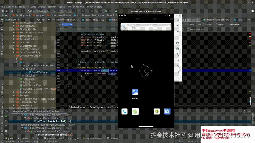Select Android.bp in the project tree
This screenshot has width=255, height=143.
pyautogui.click(x=29, y=82)
